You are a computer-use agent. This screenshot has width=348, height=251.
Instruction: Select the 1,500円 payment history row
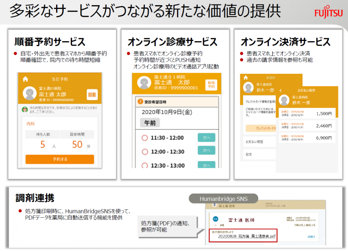tap(307, 114)
